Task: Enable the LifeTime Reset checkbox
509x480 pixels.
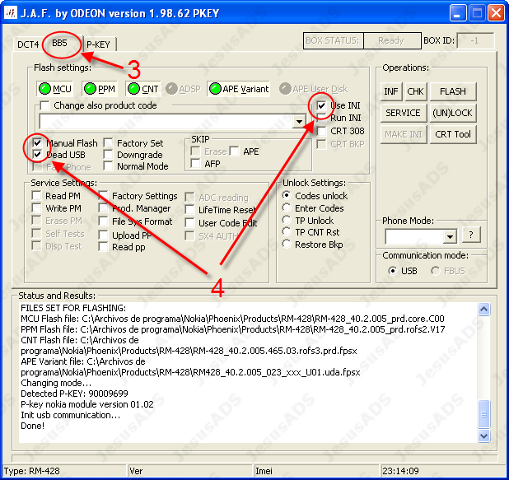Action: click(189, 210)
